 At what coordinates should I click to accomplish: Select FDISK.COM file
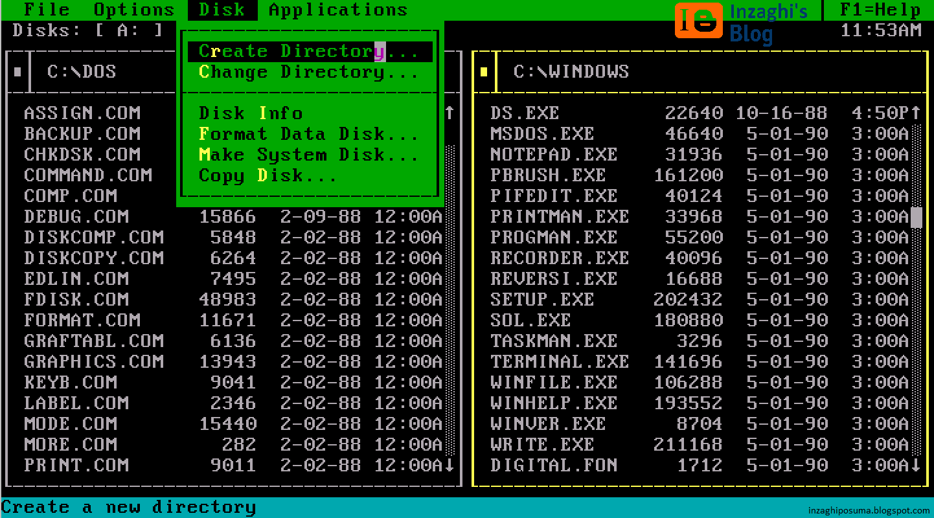233,299
